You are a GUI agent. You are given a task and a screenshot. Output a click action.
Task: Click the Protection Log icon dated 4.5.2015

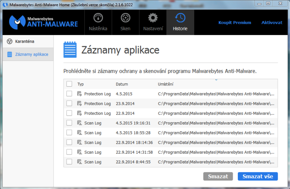point(80,94)
